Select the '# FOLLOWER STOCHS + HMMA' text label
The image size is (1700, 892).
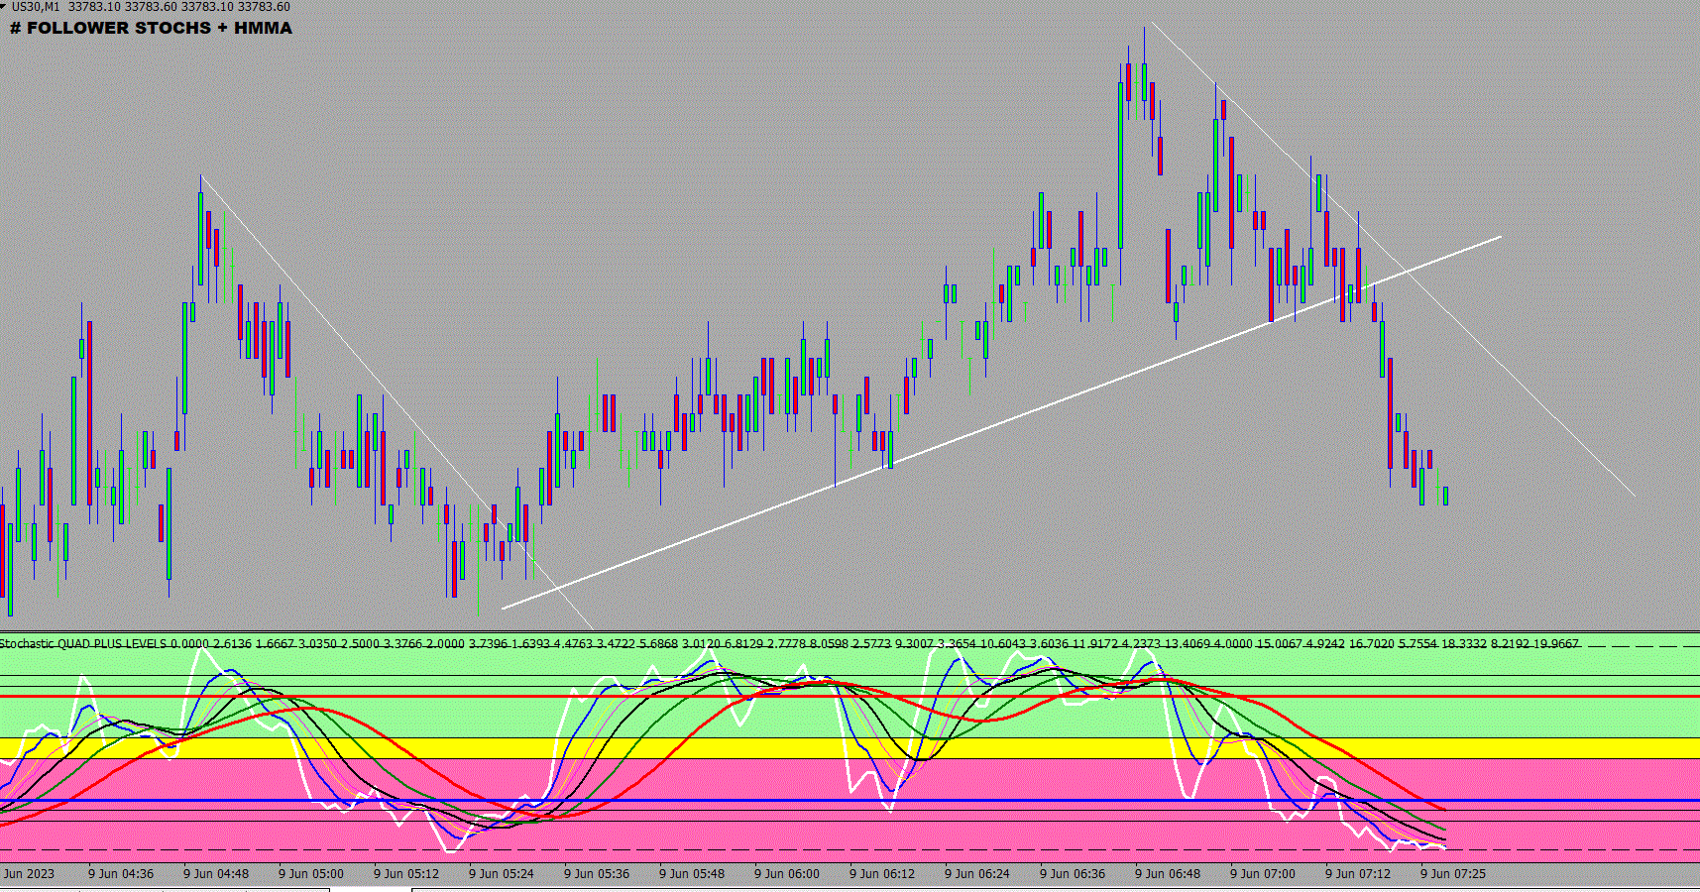[151, 28]
